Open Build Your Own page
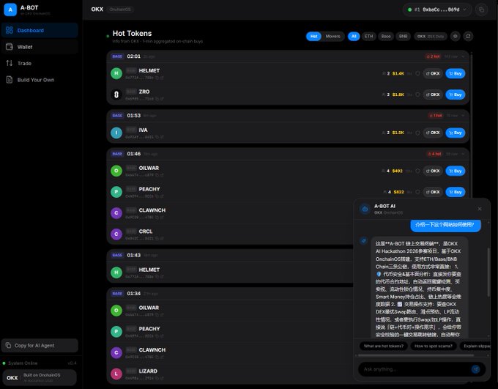Screen dimensions: 498x389 tap(34, 80)
